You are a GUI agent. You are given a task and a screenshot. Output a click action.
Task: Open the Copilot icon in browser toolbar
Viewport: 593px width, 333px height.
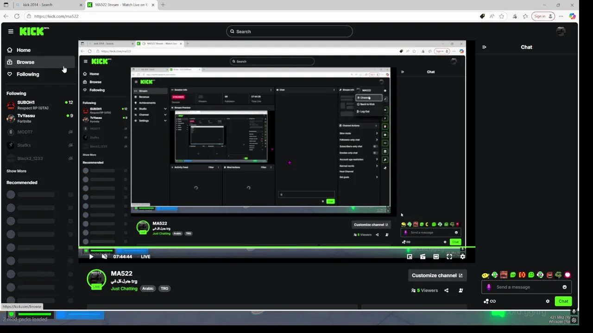coord(573,16)
